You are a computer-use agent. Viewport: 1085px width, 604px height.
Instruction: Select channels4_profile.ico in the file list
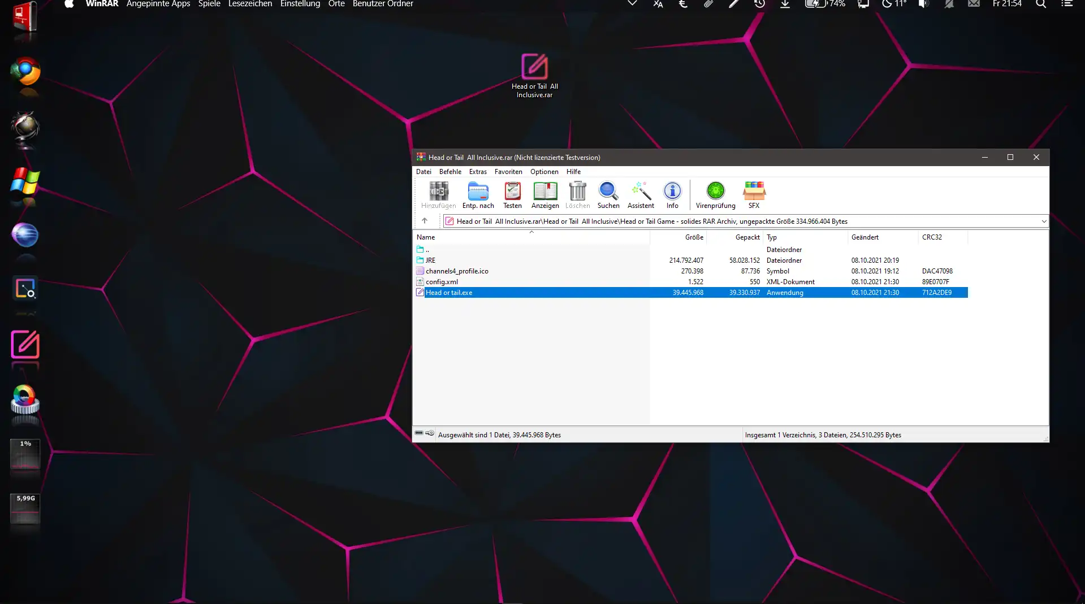[457, 271]
